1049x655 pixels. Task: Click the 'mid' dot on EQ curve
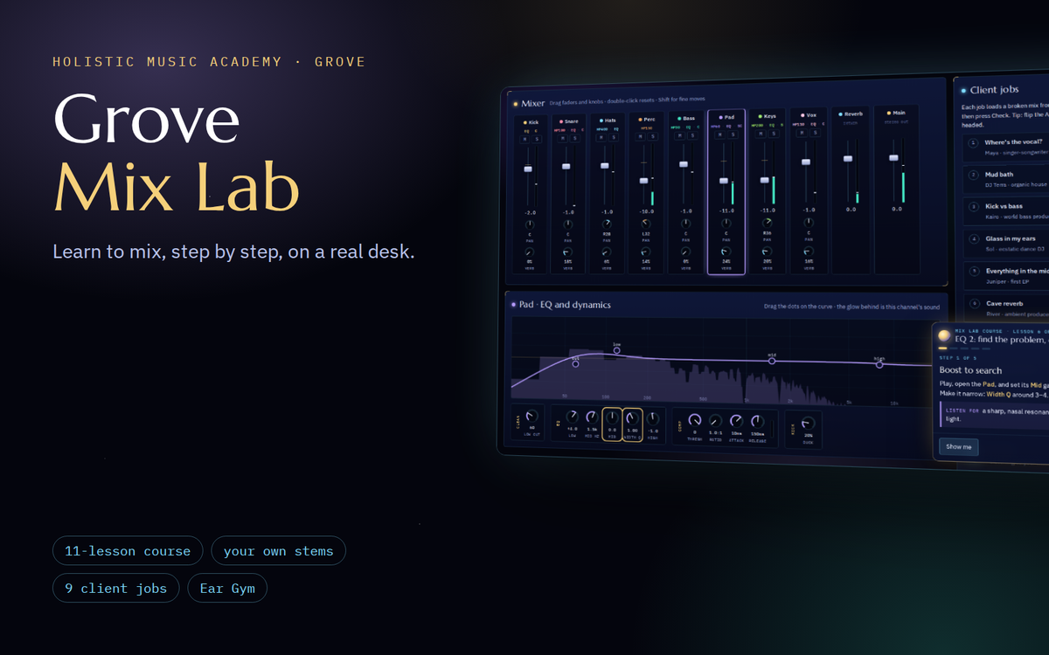772,361
